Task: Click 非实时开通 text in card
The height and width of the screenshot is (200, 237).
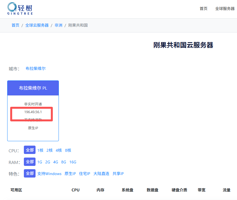Action: pyautogui.click(x=33, y=104)
